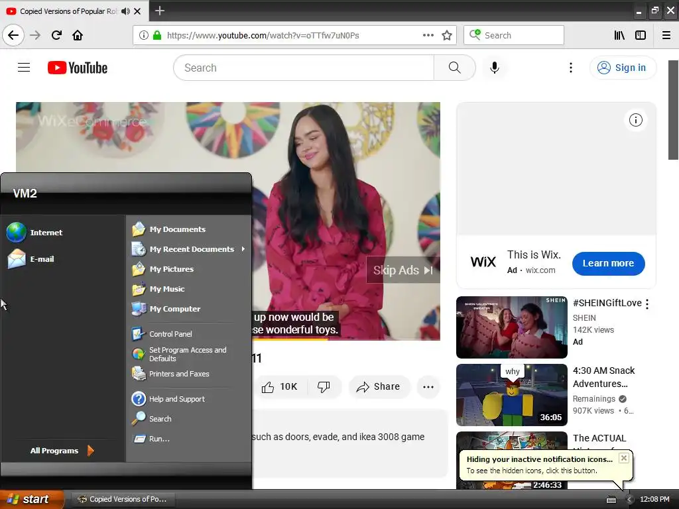Click the Sign in button
679x509 pixels.
click(x=623, y=68)
